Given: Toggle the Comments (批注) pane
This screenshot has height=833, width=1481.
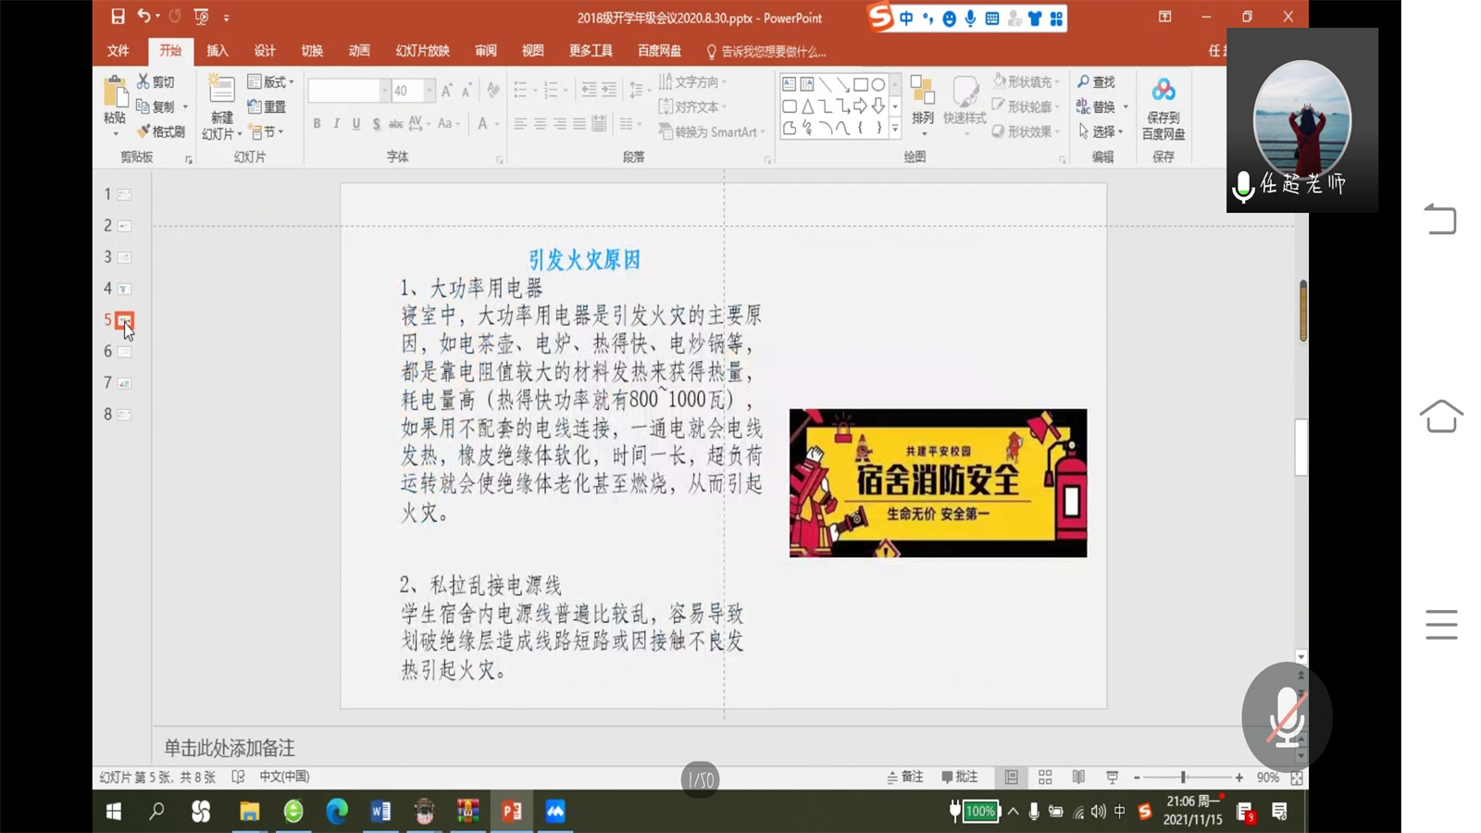Looking at the screenshot, I should pos(960,777).
